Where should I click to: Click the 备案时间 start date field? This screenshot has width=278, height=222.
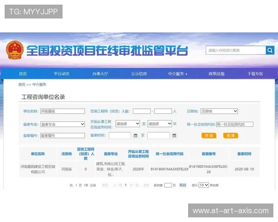click(x=120, y=136)
